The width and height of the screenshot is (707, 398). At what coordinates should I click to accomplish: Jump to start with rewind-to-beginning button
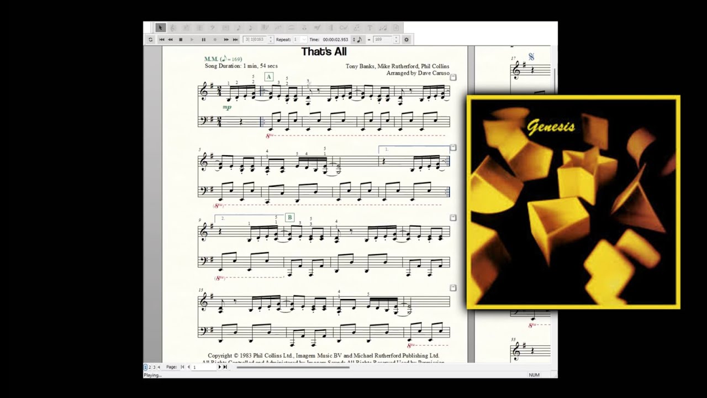(x=162, y=39)
